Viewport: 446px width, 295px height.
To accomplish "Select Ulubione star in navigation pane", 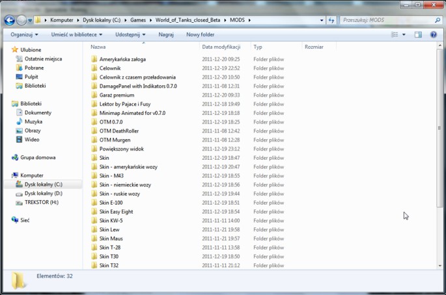I will [x=15, y=49].
